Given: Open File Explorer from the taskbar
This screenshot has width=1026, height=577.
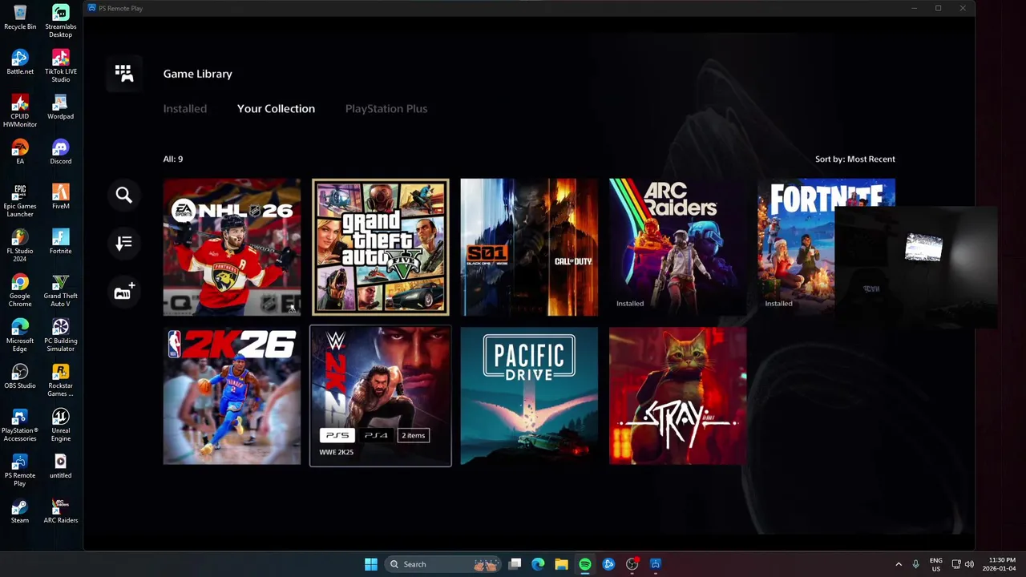Looking at the screenshot, I should 561,564.
